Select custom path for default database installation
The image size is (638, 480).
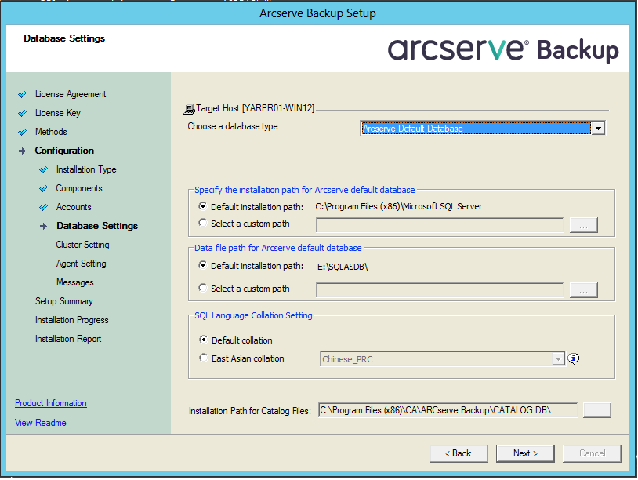click(x=204, y=224)
